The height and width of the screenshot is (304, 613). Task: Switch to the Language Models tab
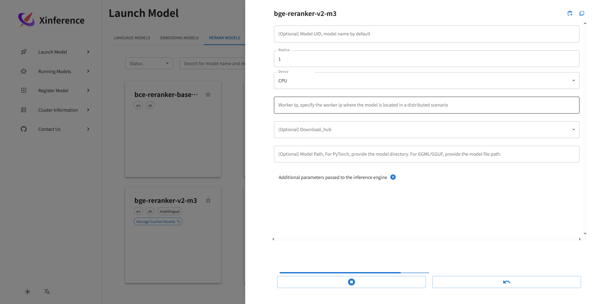tap(132, 38)
